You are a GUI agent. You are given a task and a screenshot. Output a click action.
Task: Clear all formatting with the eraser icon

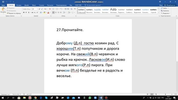(x=50, y=9)
